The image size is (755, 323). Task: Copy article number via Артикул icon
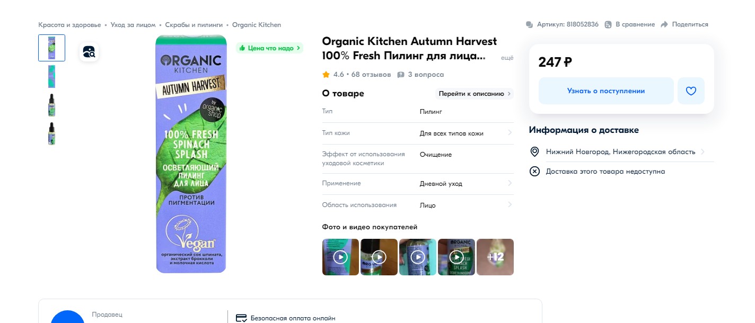pyautogui.click(x=529, y=24)
